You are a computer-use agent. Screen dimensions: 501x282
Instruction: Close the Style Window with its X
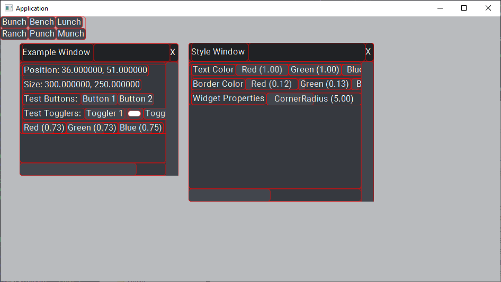(368, 52)
